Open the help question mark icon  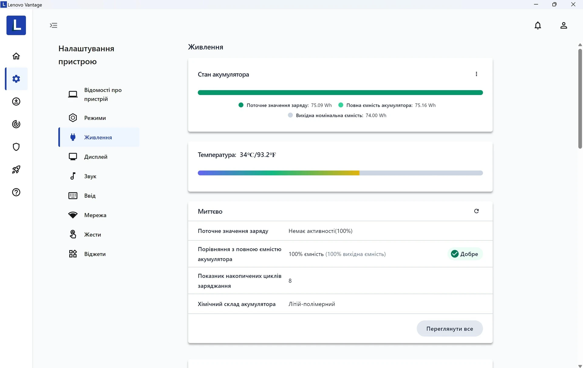point(16,192)
